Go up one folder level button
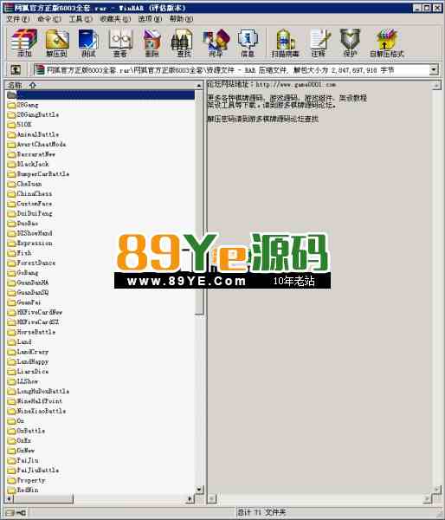The image size is (445, 520). tap(16, 70)
